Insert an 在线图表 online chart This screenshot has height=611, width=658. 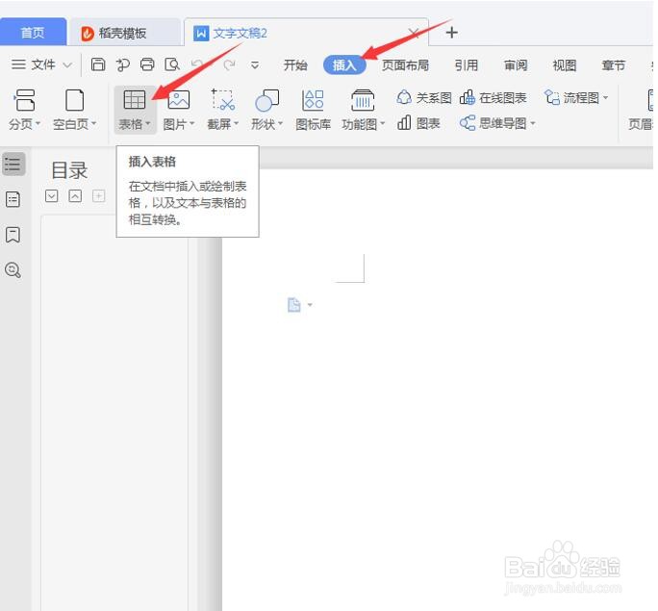(x=493, y=98)
